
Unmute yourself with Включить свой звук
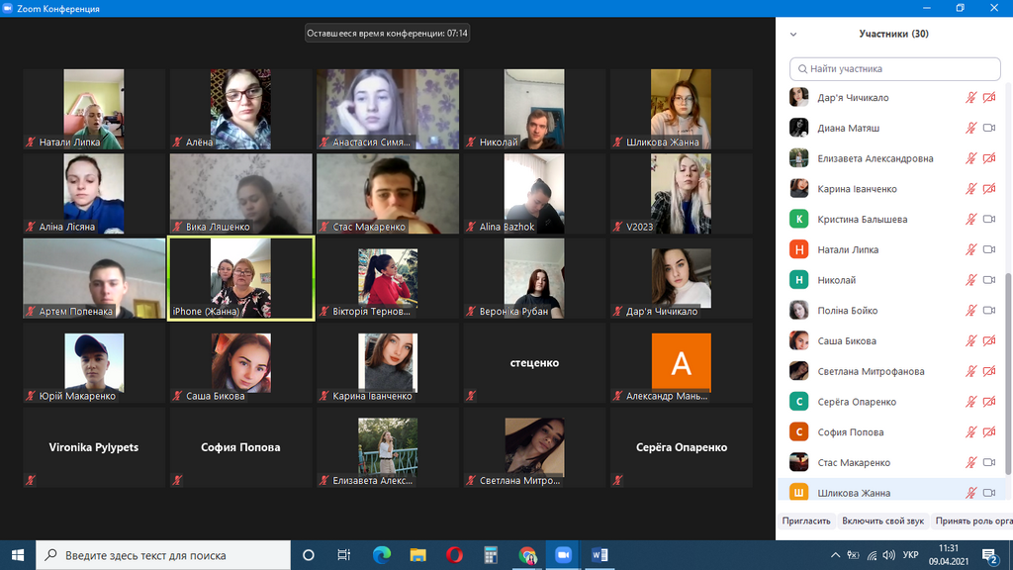tap(882, 521)
